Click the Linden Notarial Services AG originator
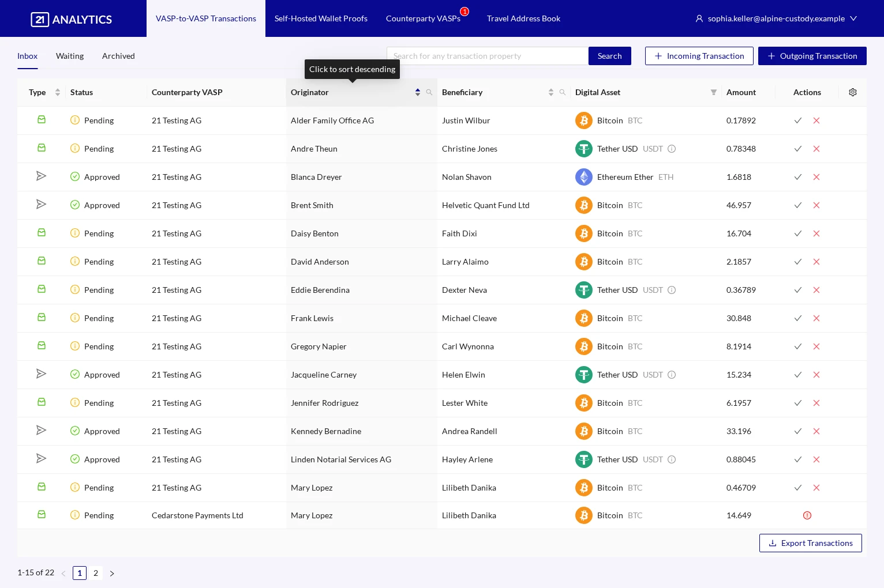884x588 pixels. tap(341, 459)
